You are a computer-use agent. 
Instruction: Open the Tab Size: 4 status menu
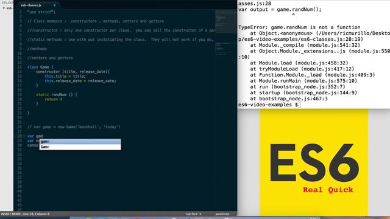click(x=193, y=214)
